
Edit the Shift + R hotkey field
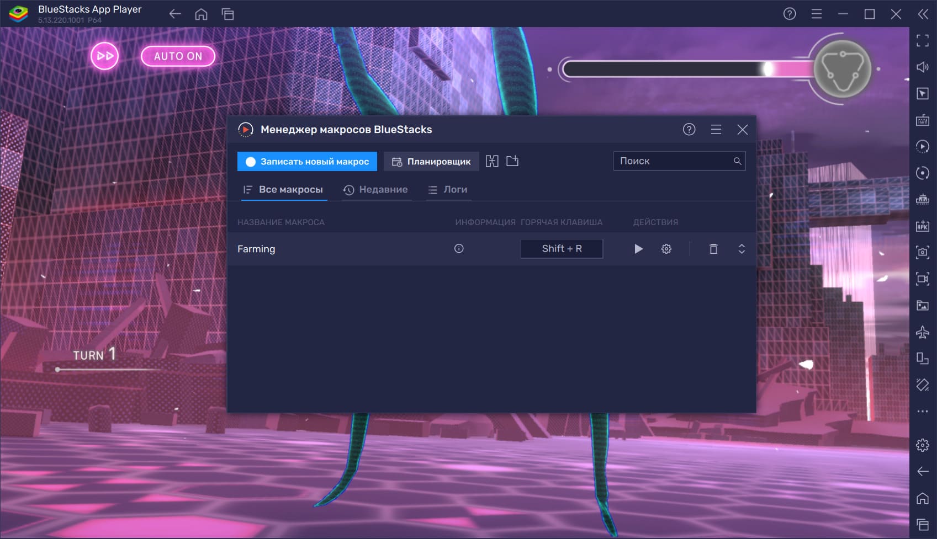(562, 249)
